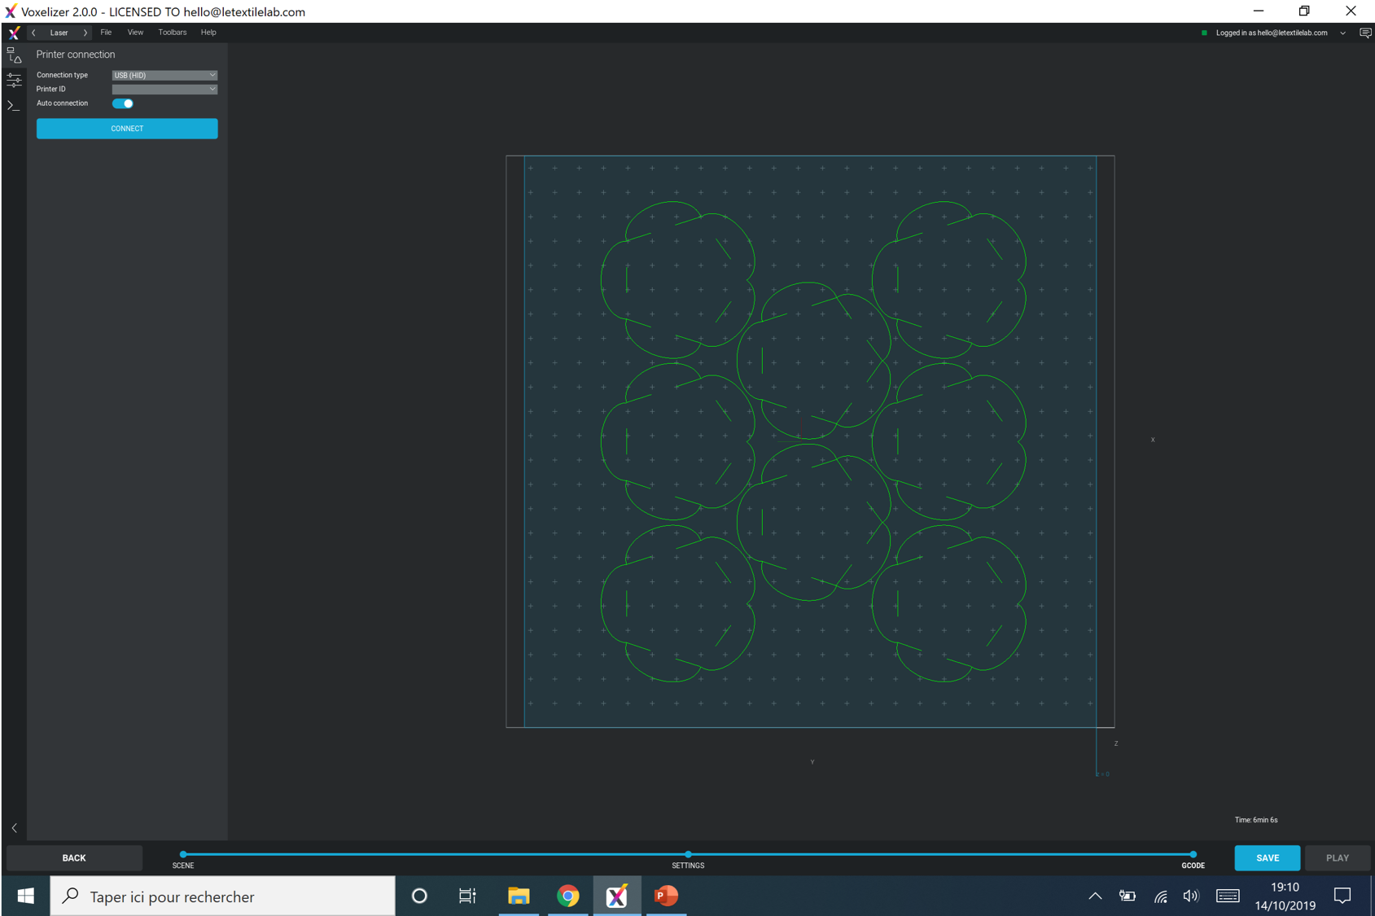The height and width of the screenshot is (916, 1375).
Task: Open the messages chat icon top right
Action: pos(1365,33)
